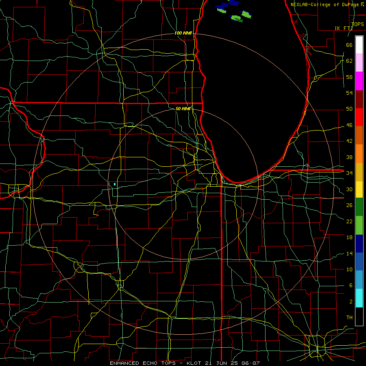This screenshot has width=366, height=366.
Task: Select the dark red legend color band
Action: click(x=359, y=99)
